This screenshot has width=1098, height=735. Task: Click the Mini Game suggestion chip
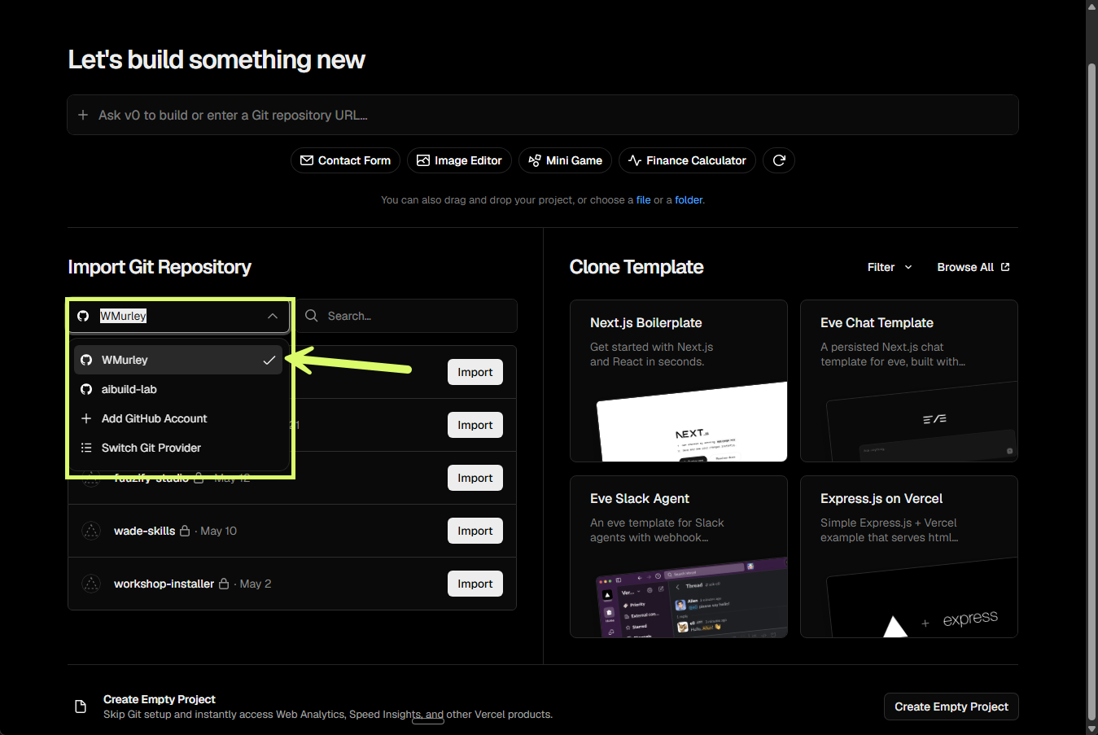(x=565, y=160)
